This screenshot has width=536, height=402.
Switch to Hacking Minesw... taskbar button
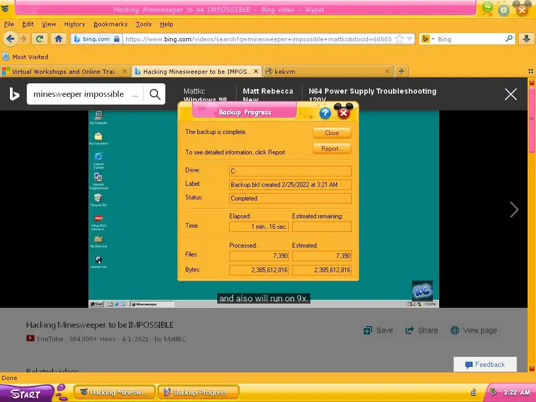coord(115,392)
